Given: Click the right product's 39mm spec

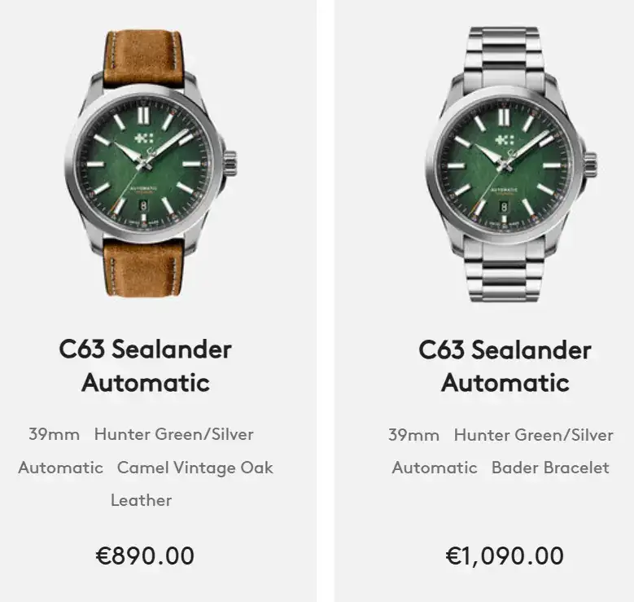Looking at the screenshot, I should tap(413, 435).
